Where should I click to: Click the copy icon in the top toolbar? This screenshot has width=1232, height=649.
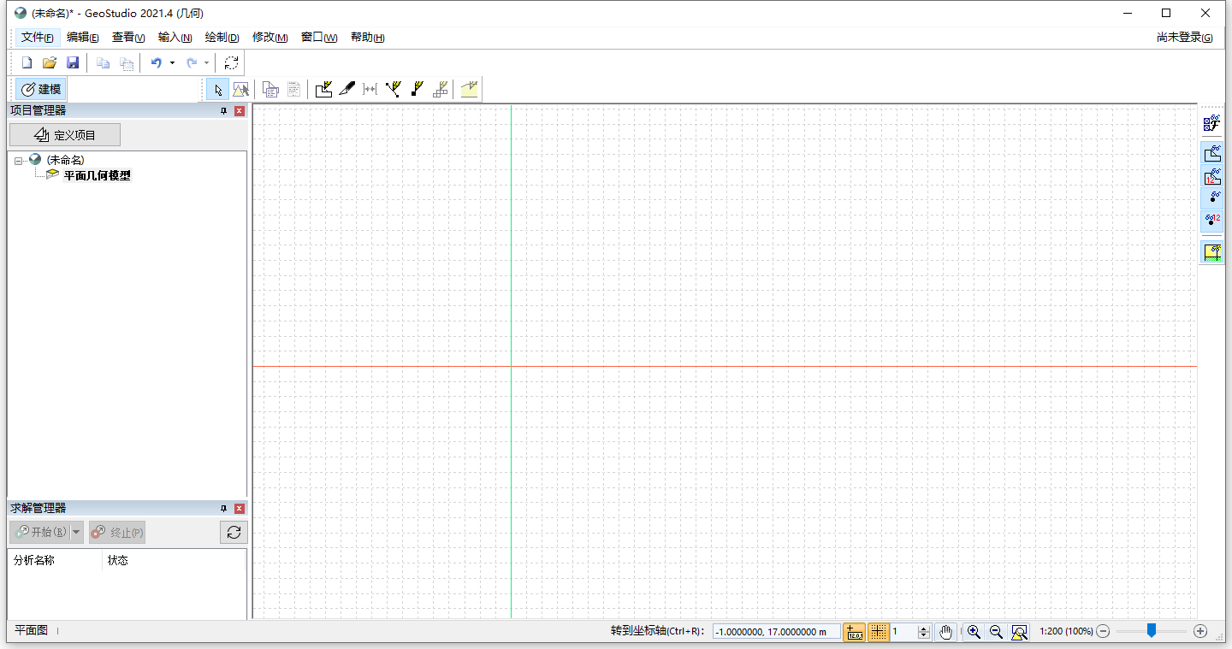coord(104,63)
